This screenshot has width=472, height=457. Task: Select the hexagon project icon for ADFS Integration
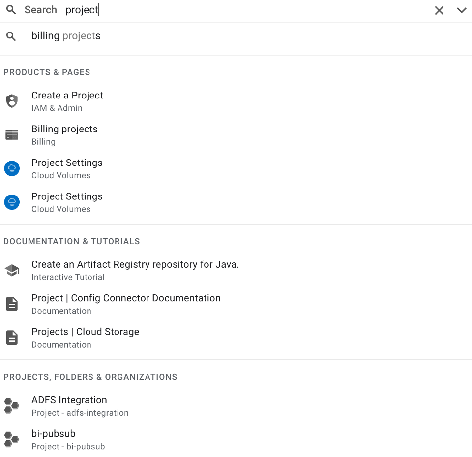(x=11, y=405)
